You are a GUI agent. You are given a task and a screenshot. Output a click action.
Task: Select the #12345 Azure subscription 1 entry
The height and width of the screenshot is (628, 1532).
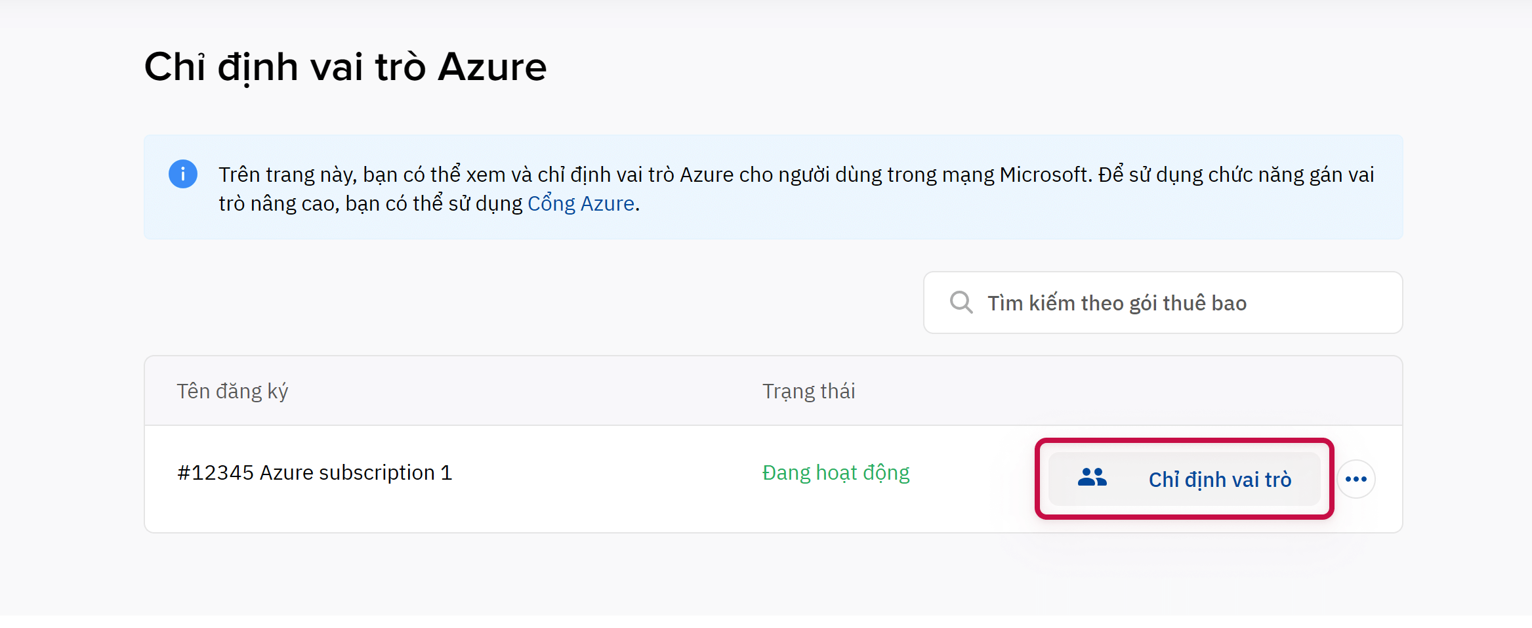coord(315,472)
